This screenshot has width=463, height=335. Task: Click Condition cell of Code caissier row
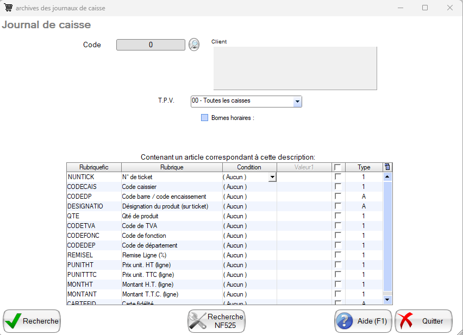pos(249,187)
